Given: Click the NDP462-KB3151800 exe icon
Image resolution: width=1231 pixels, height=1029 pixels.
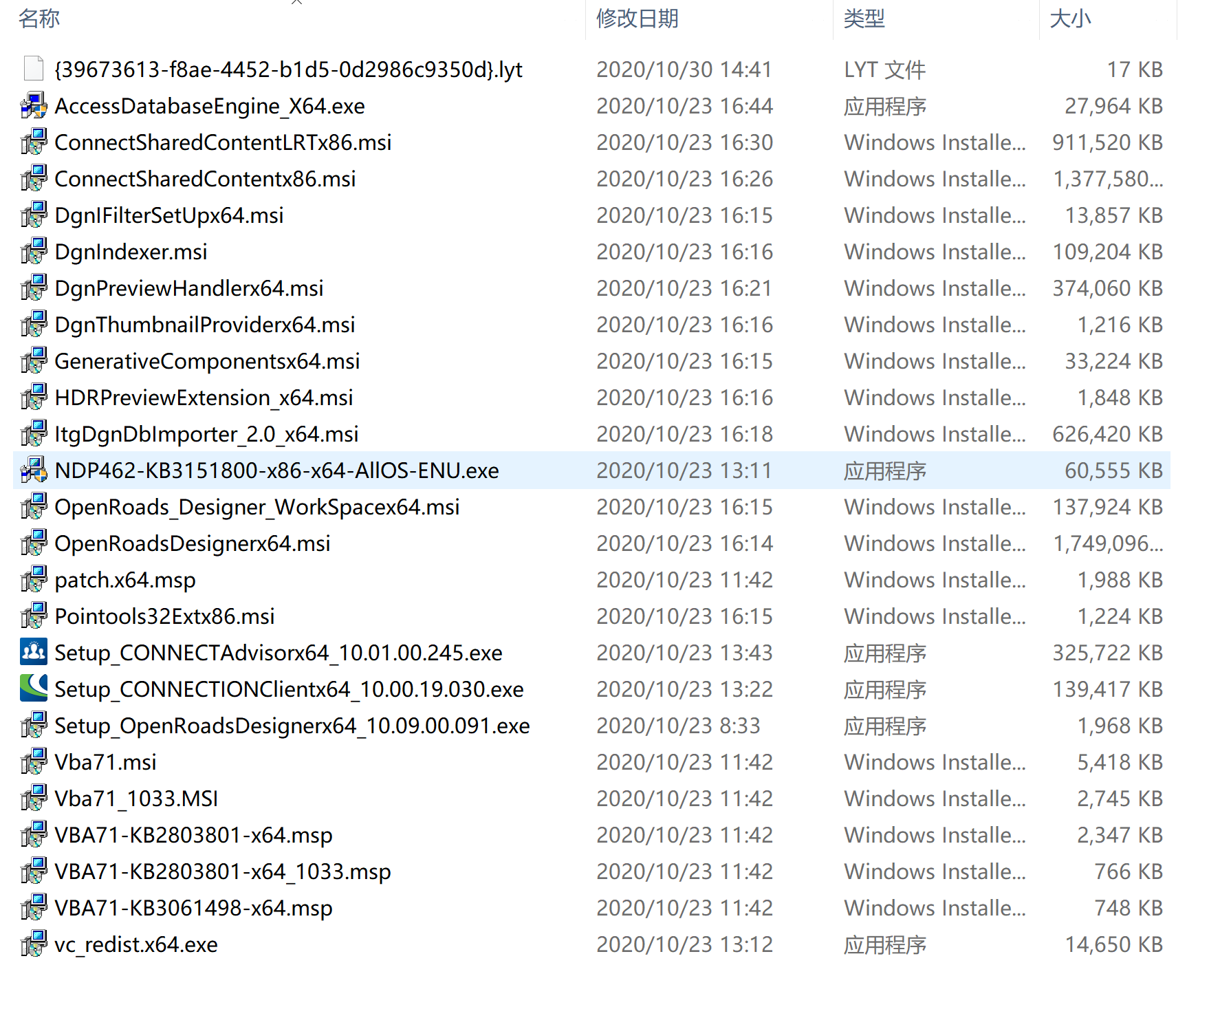Looking at the screenshot, I should click(x=34, y=470).
